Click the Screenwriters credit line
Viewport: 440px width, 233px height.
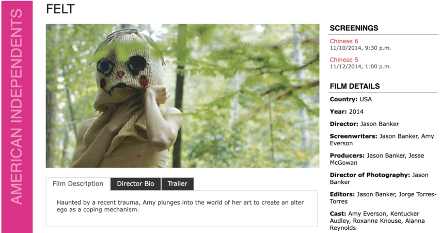(382, 139)
